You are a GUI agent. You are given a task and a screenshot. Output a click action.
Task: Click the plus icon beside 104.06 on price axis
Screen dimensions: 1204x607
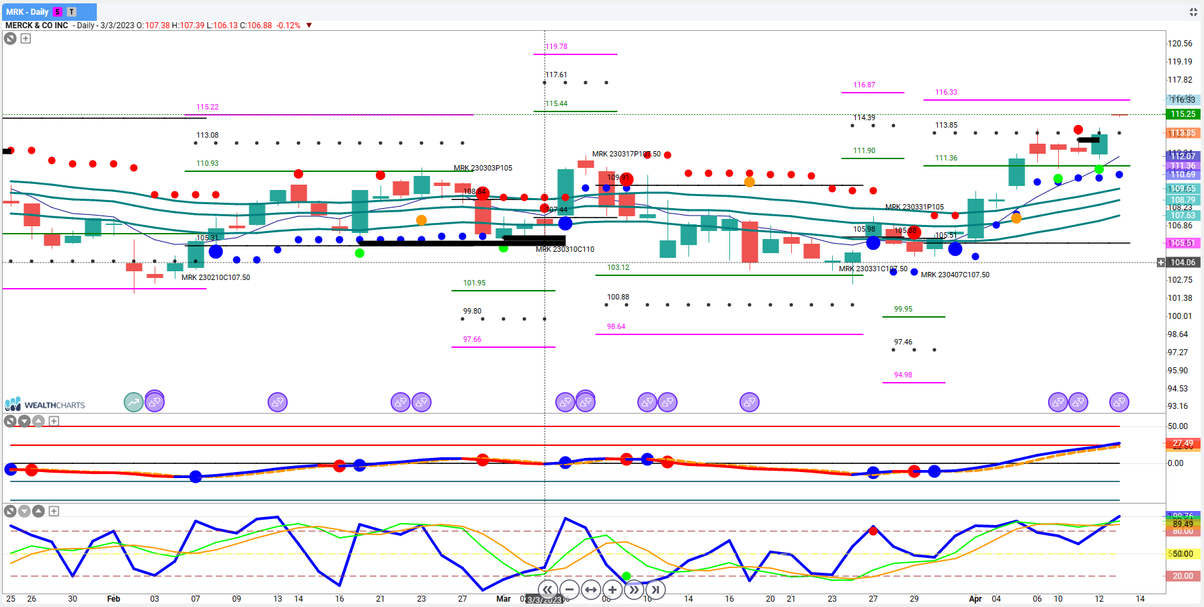1161,263
